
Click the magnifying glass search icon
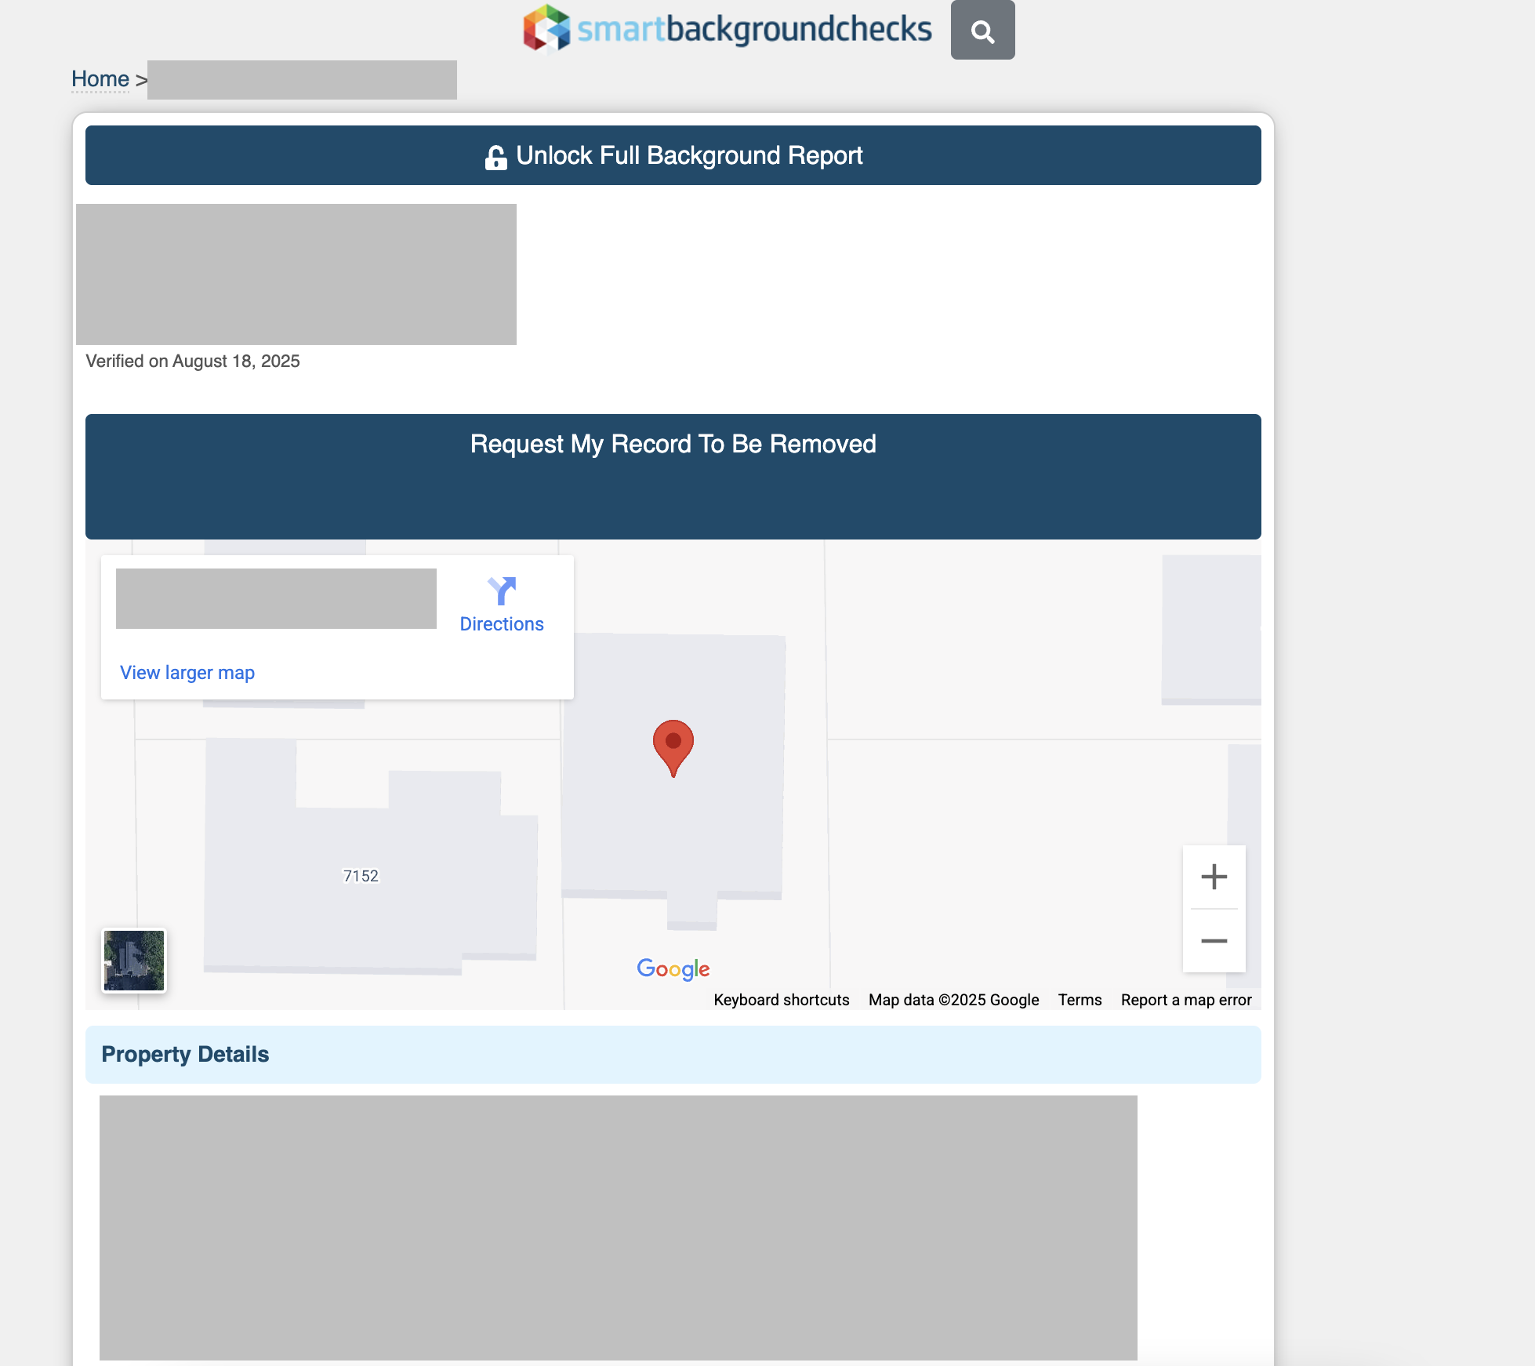(982, 31)
